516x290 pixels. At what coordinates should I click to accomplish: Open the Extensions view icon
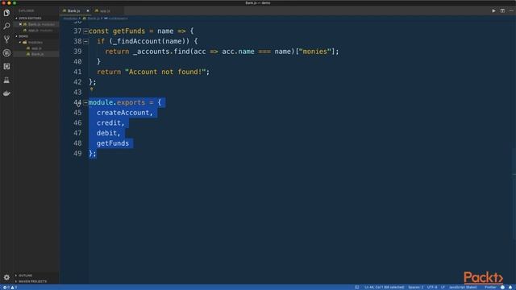click(6, 66)
